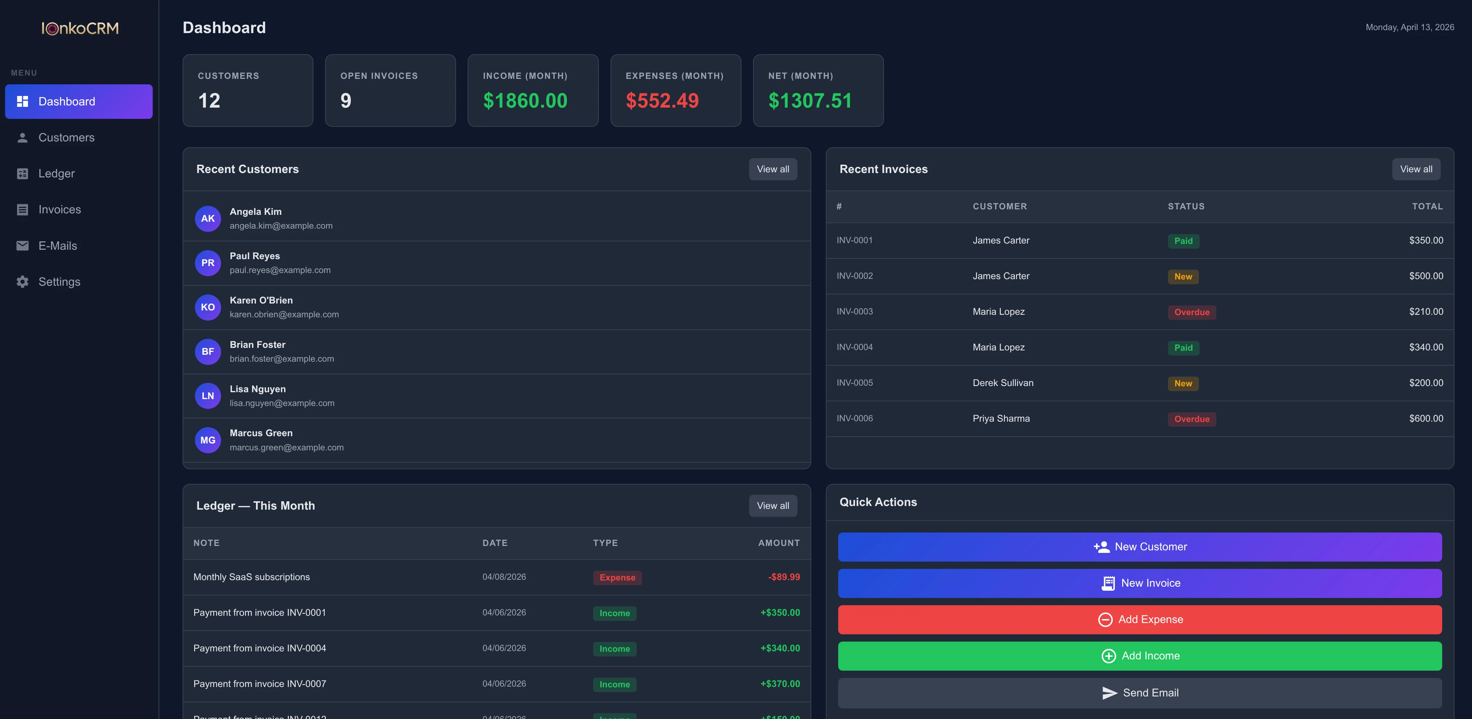The height and width of the screenshot is (719, 1472).
Task: View all in Ledger — This Month
Action: coord(773,506)
